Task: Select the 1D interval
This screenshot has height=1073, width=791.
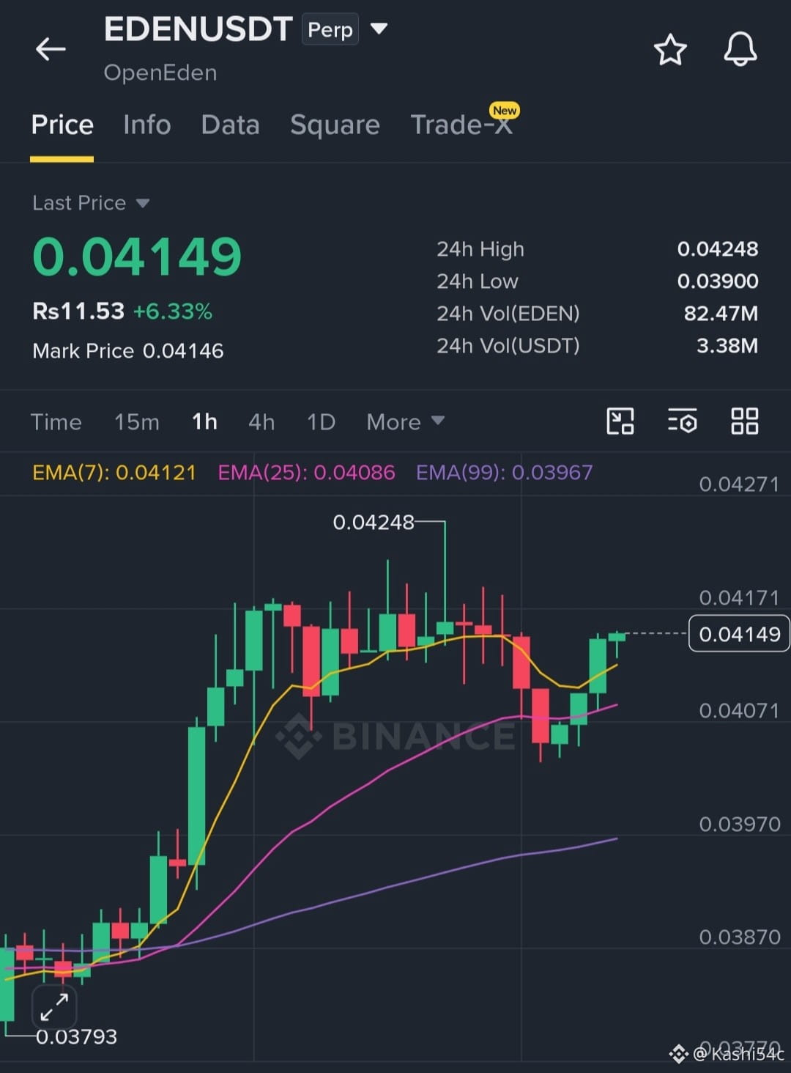Action: 321,422
